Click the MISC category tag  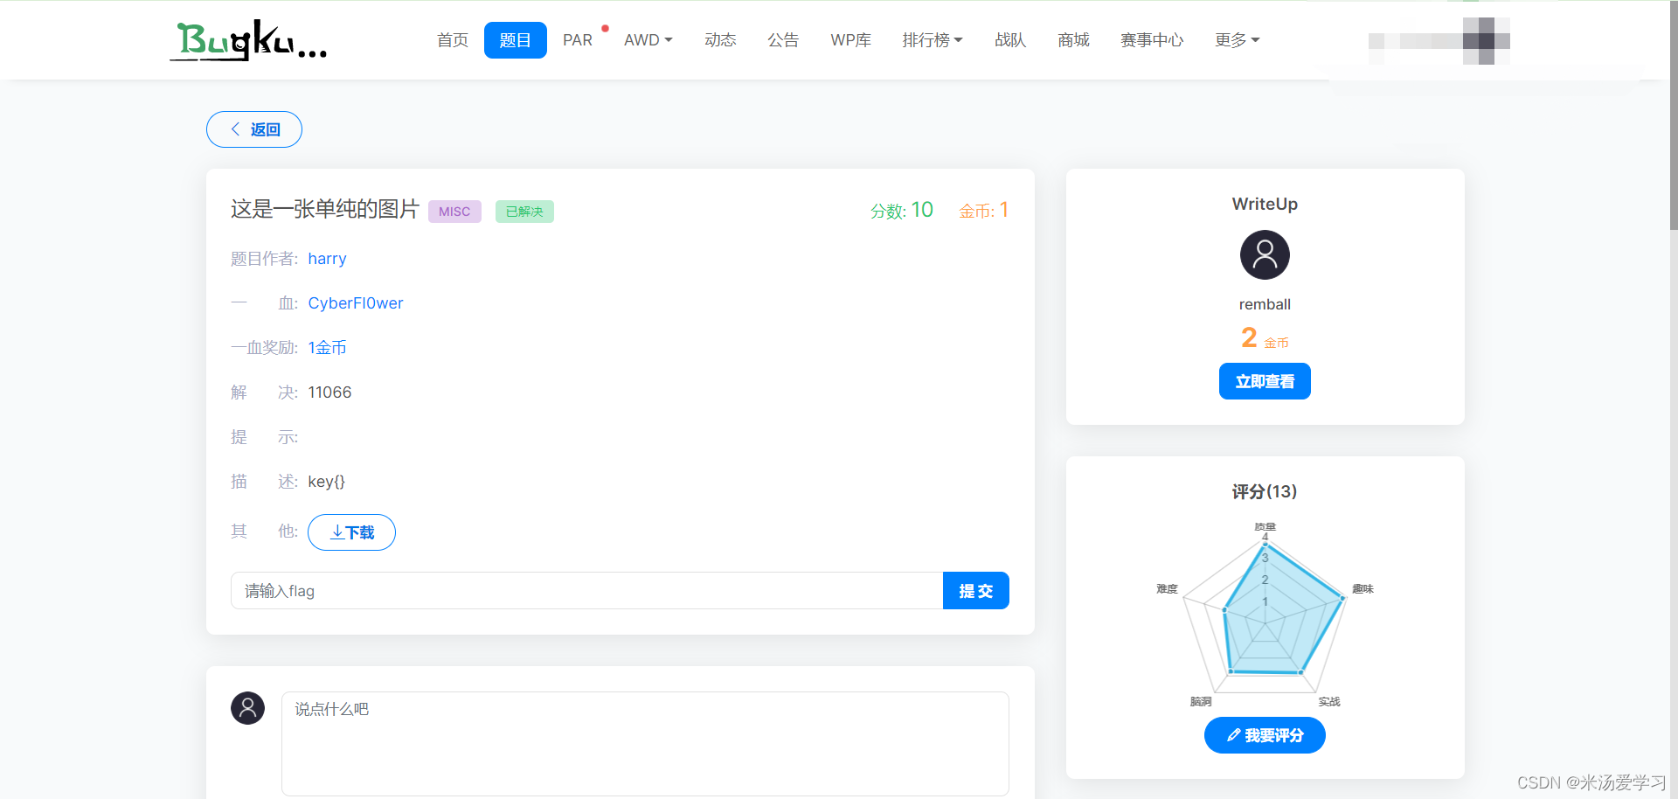click(454, 212)
